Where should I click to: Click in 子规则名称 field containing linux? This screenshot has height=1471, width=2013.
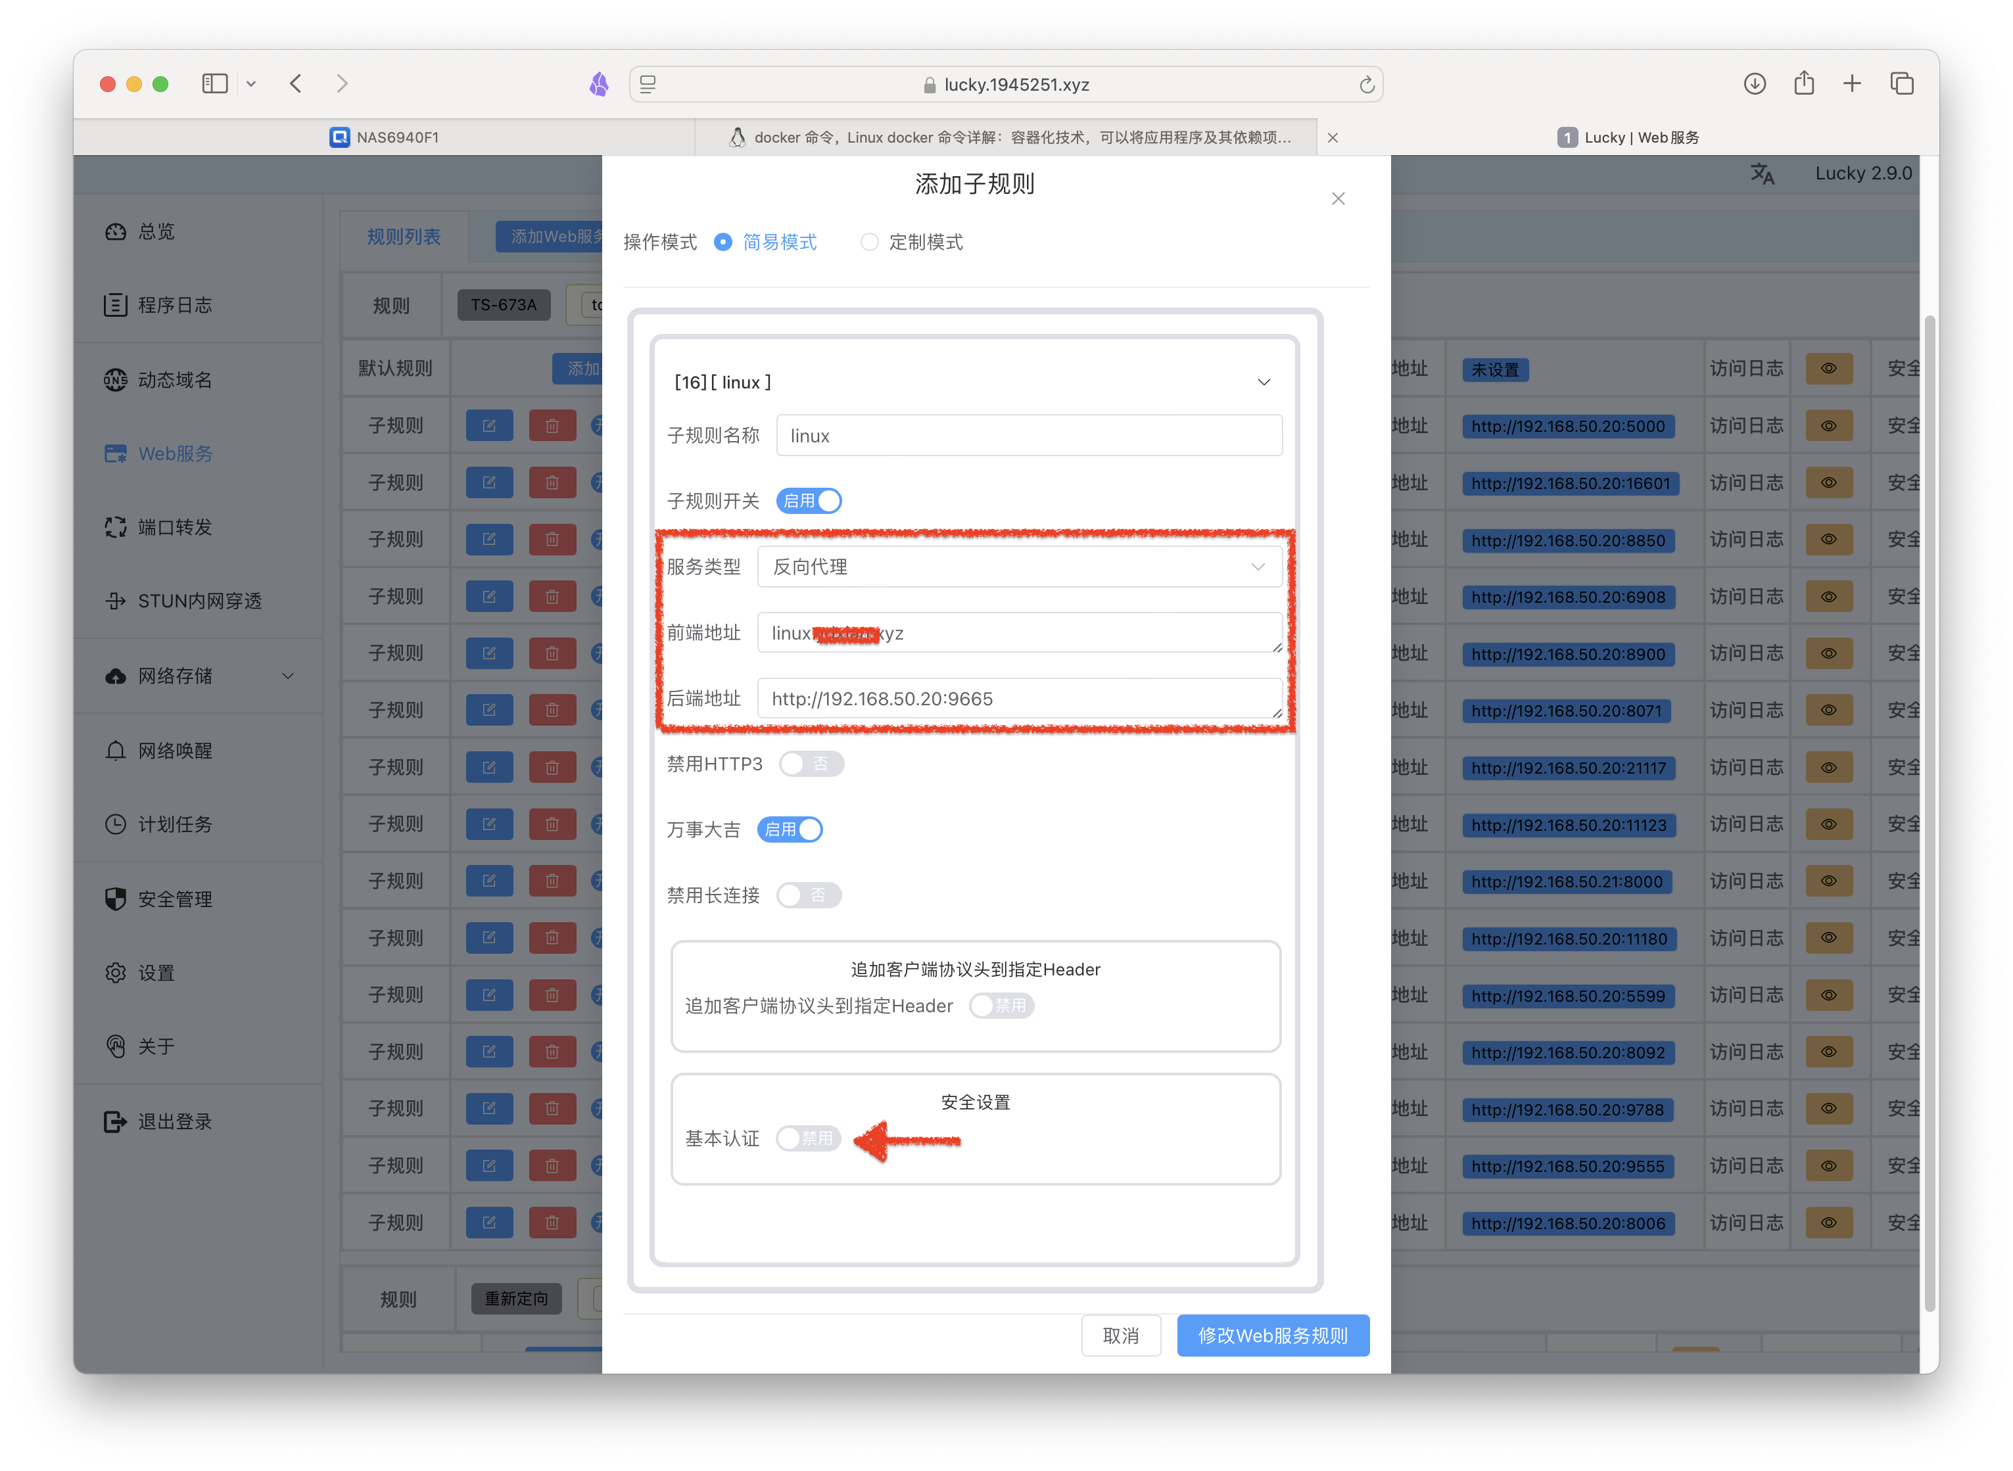pyautogui.click(x=1029, y=435)
